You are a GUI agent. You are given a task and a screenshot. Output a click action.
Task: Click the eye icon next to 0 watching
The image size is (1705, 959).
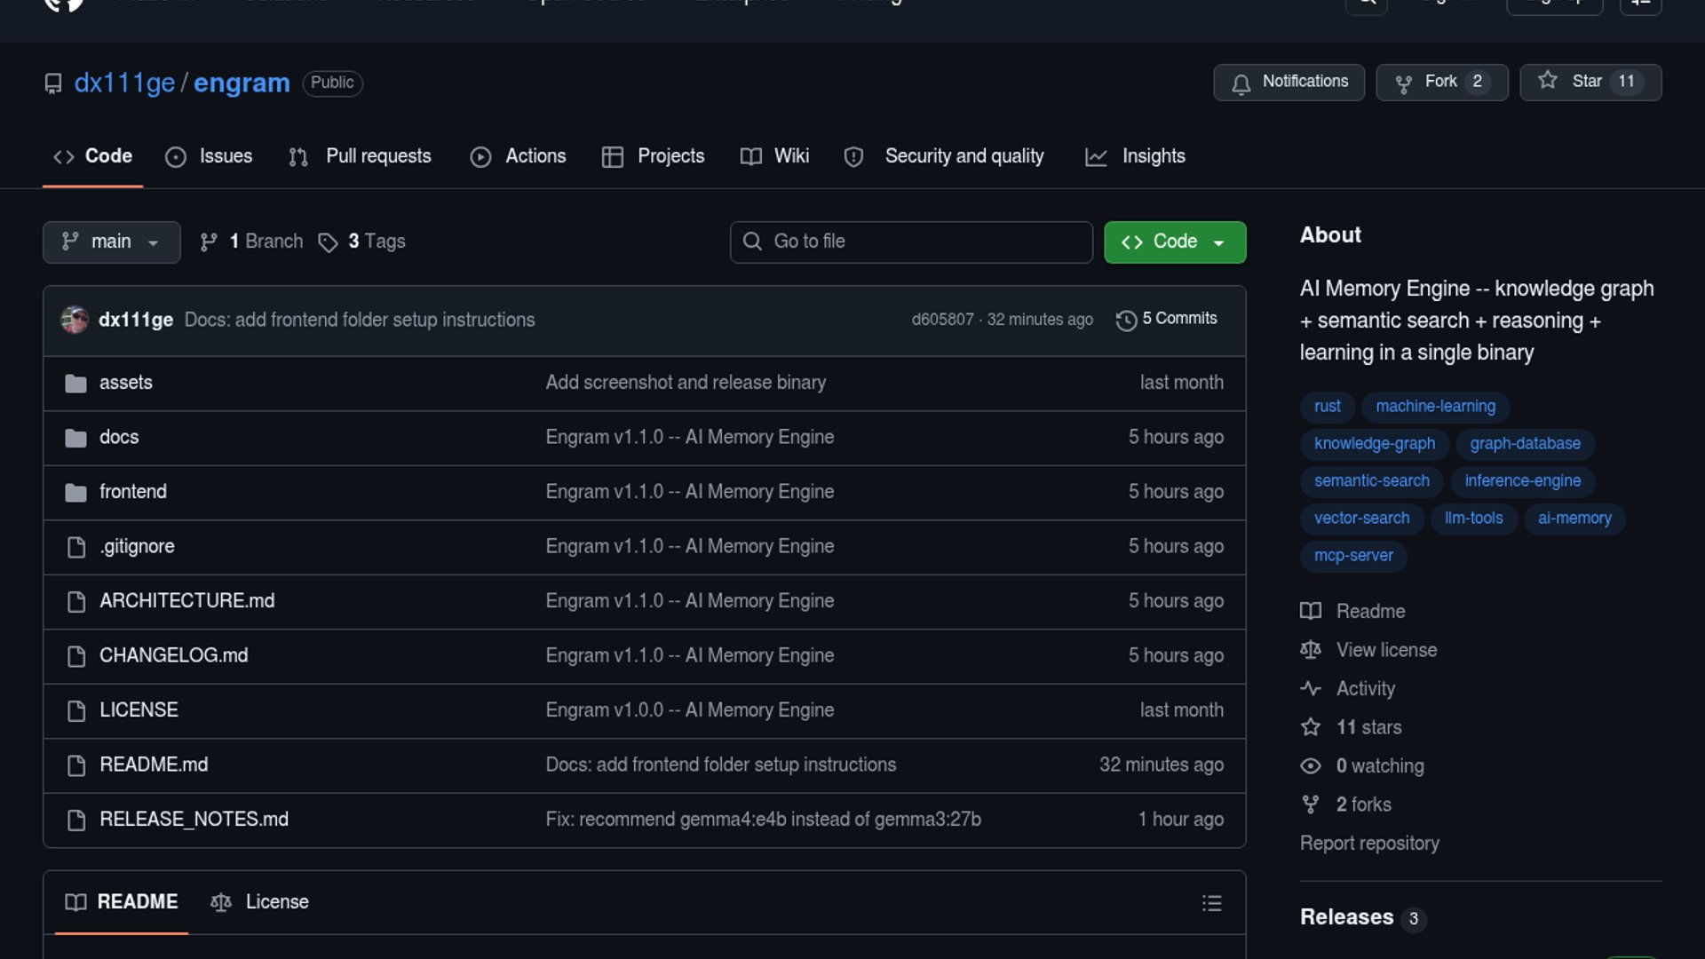1311,766
